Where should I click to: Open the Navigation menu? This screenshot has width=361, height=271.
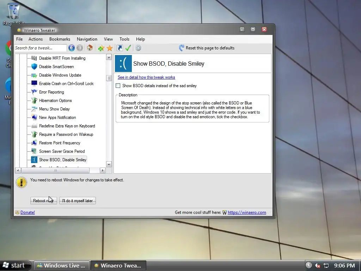(87, 39)
